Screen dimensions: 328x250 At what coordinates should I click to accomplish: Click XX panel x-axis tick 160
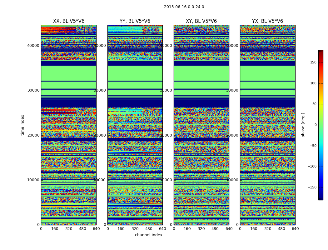click(x=55, y=229)
